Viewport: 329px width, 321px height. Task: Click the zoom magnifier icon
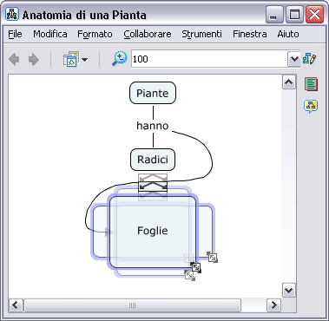pyautogui.click(x=119, y=59)
